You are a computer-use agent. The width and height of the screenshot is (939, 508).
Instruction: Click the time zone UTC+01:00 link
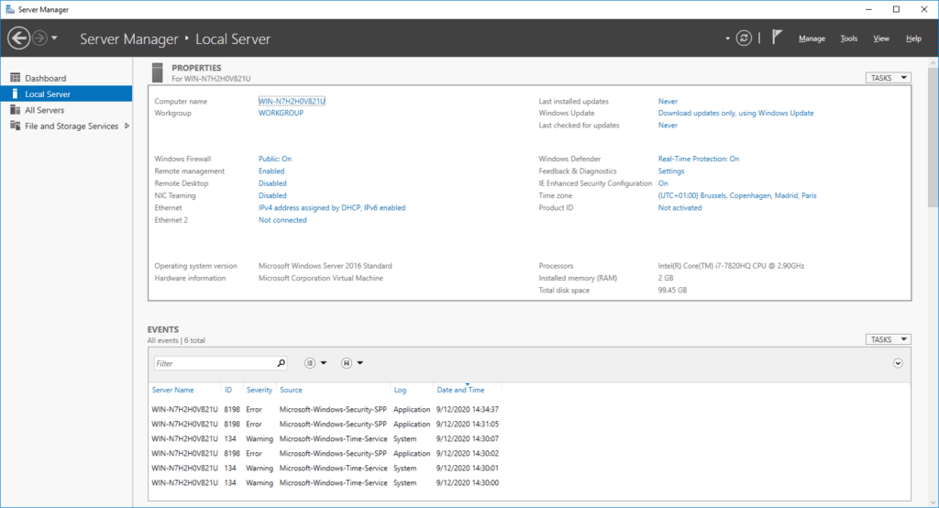(x=737, y=195)
